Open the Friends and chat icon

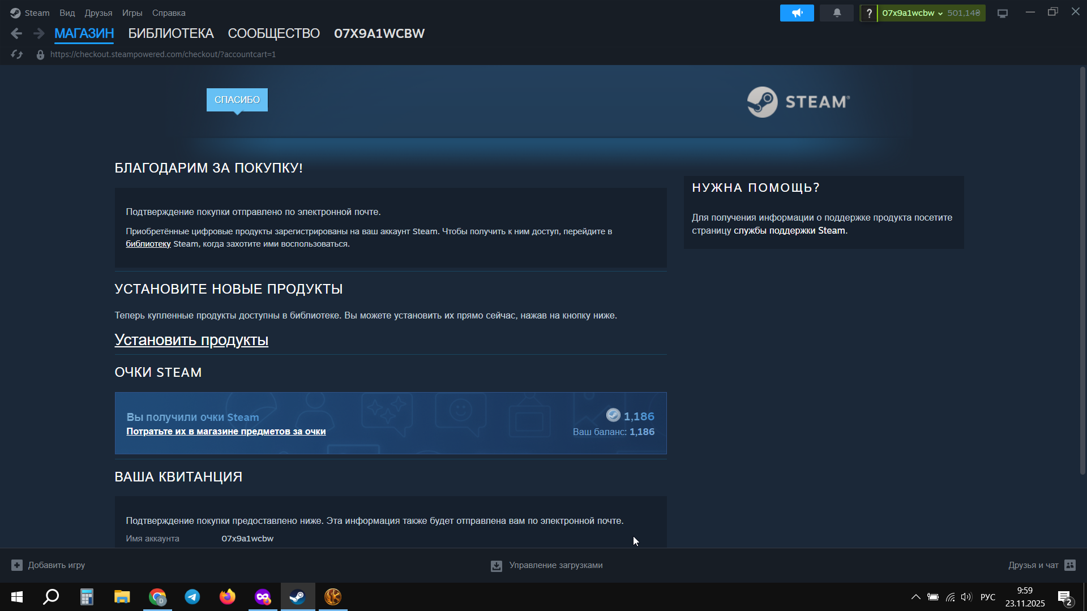(x=1069, y=565)
